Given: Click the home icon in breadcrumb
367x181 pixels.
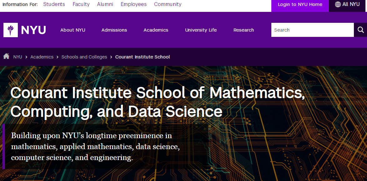Looking at the screenshot, I should point(6,56).
